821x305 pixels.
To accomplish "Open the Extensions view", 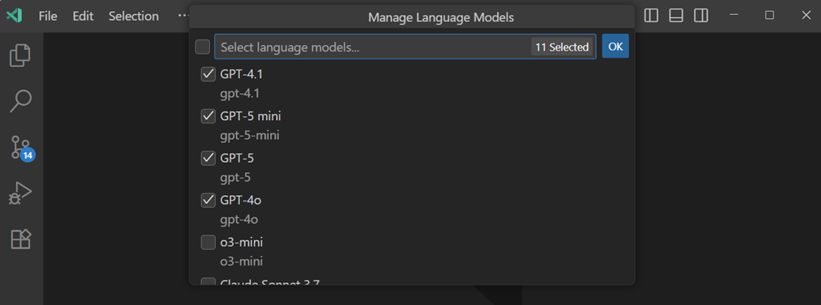I will (21, 239).
